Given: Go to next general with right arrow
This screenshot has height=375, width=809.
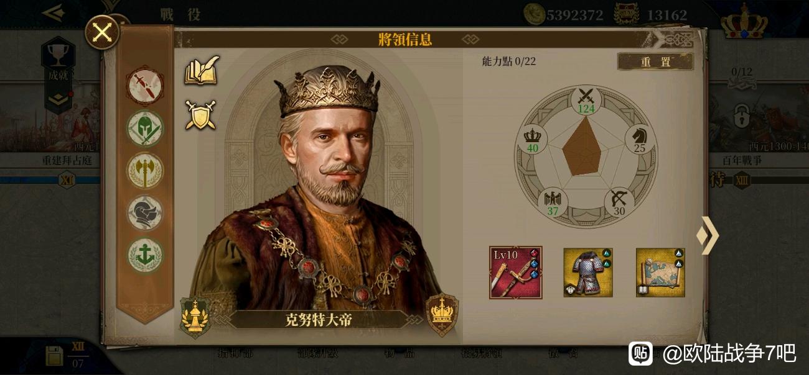Looking at the screenshot, I should 708,235.
